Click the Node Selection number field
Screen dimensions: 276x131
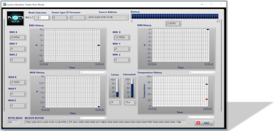44,17
